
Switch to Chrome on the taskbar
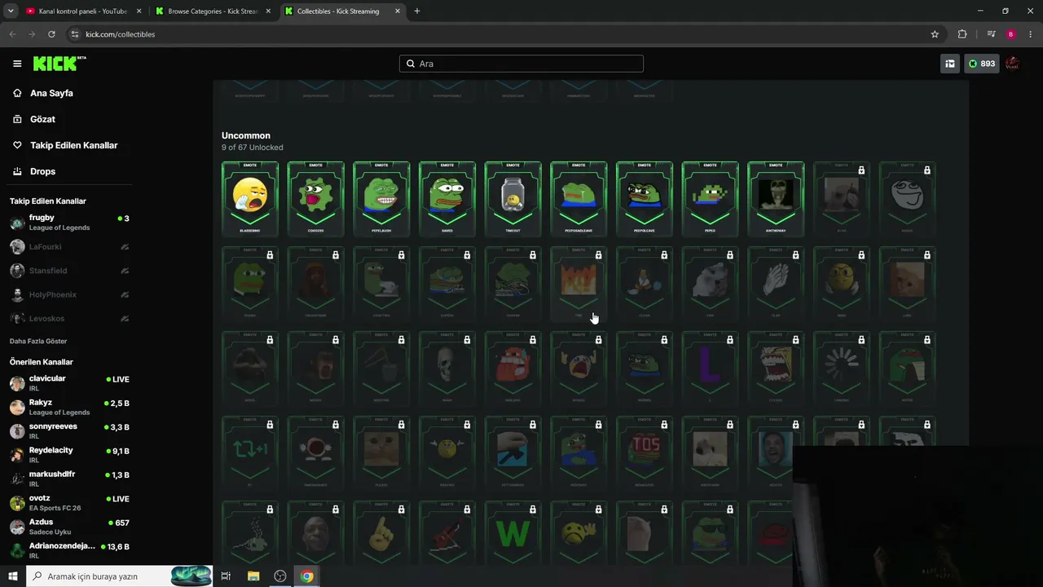[306, 576]
